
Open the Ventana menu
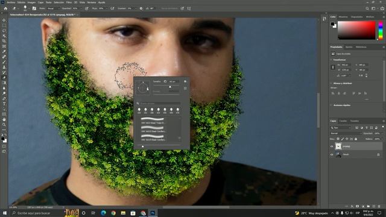tap(91, 2)
